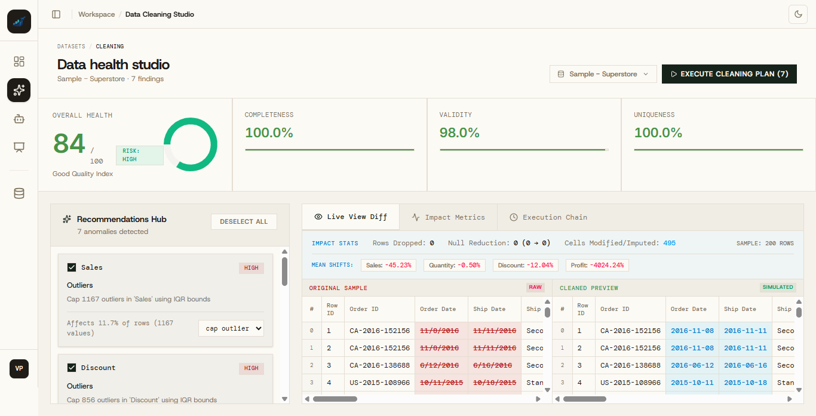This screenshot has height=416, width=816.
Task: Click the Deselect All button
Action: click(x=244, y=221)
